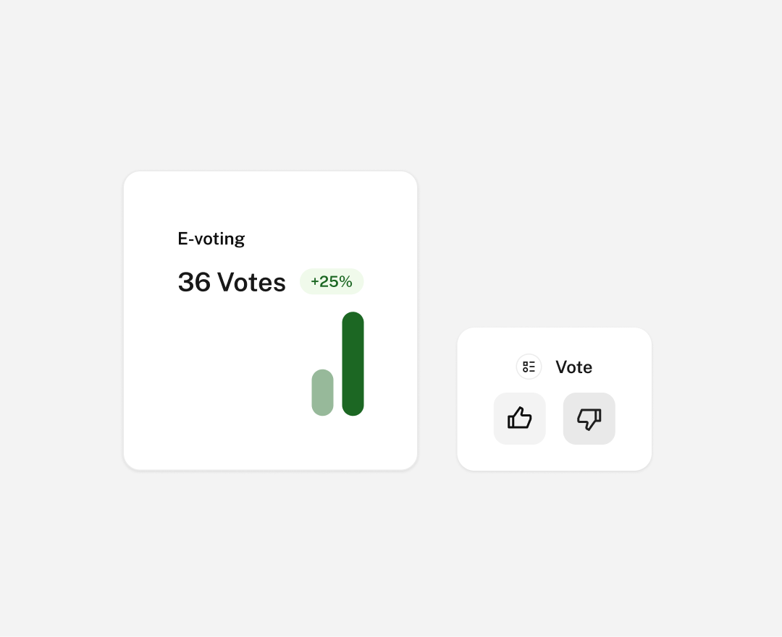The height and width of the screenshot is (637, 782).
Task: Click the 36 Votes count text
Action: pyautogui.click(x=232, y=282)
